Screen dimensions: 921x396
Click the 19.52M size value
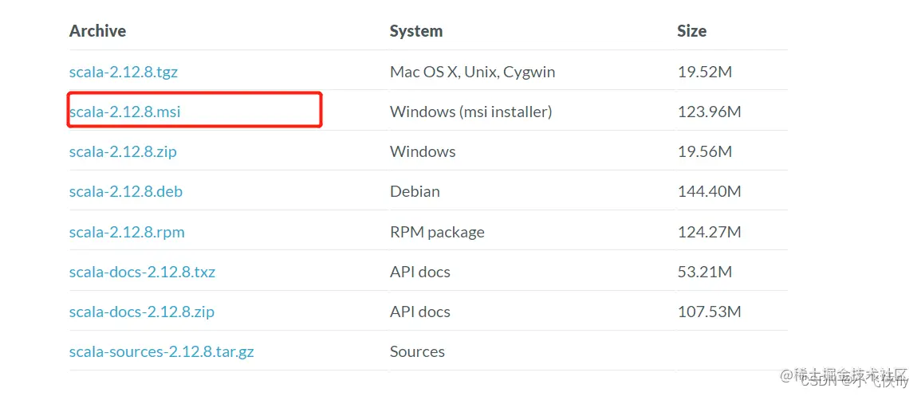coord(705,73)
